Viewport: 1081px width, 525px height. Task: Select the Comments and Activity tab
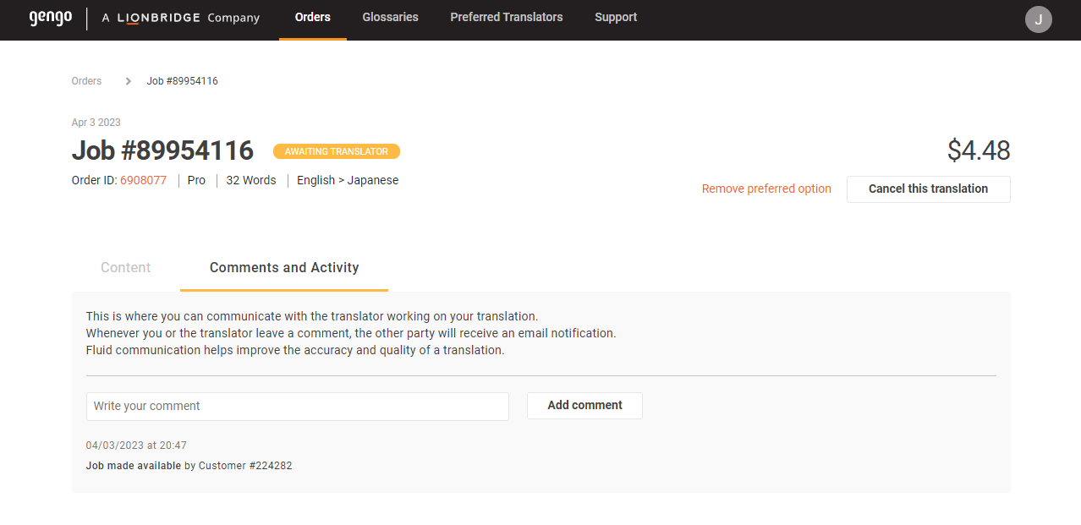pos(284,268)
